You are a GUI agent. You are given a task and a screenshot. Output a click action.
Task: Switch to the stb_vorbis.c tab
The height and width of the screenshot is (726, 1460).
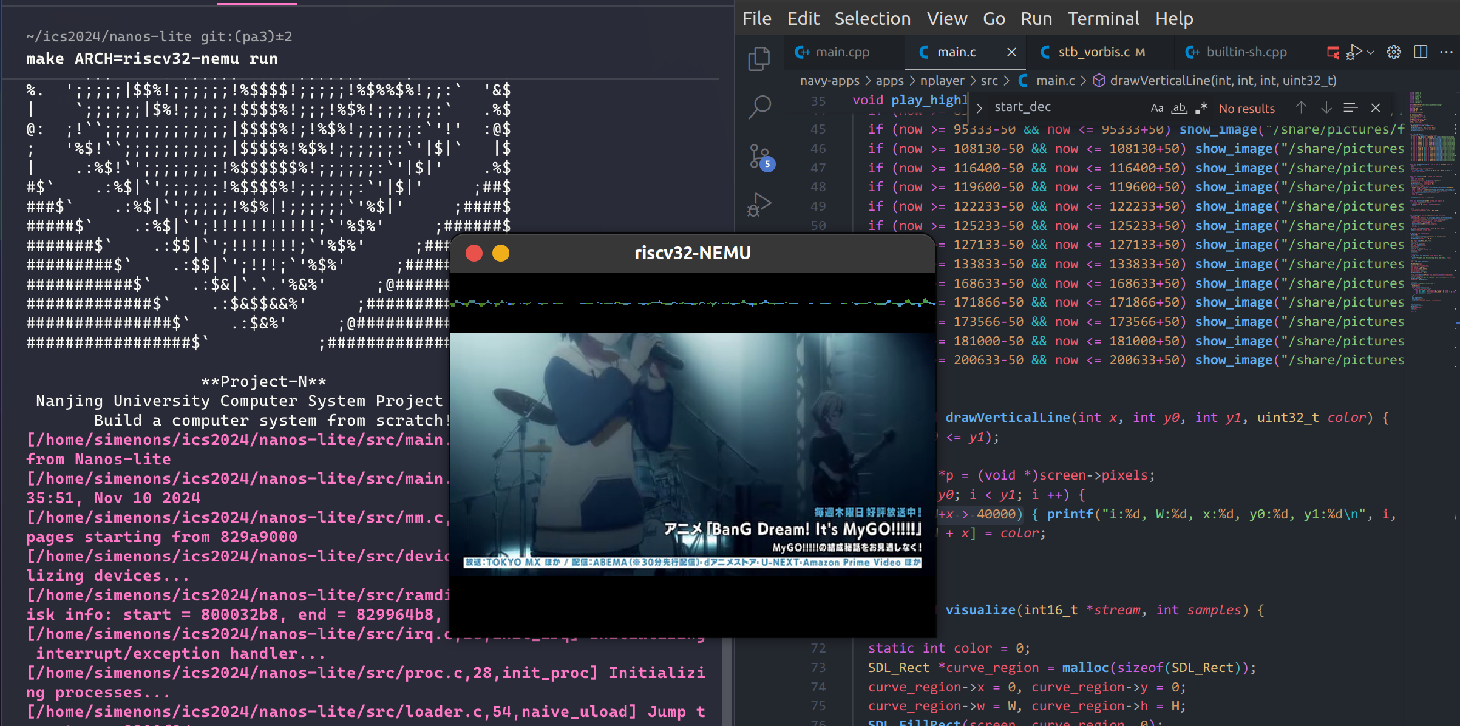pyautogui.click(x=1101, y=52)
